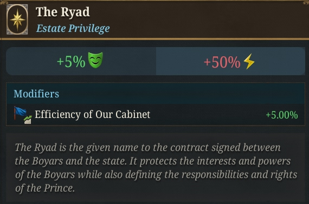Click the small green upward arrow chart
This screenshot has height=204, width=309.
pos(28,120)
